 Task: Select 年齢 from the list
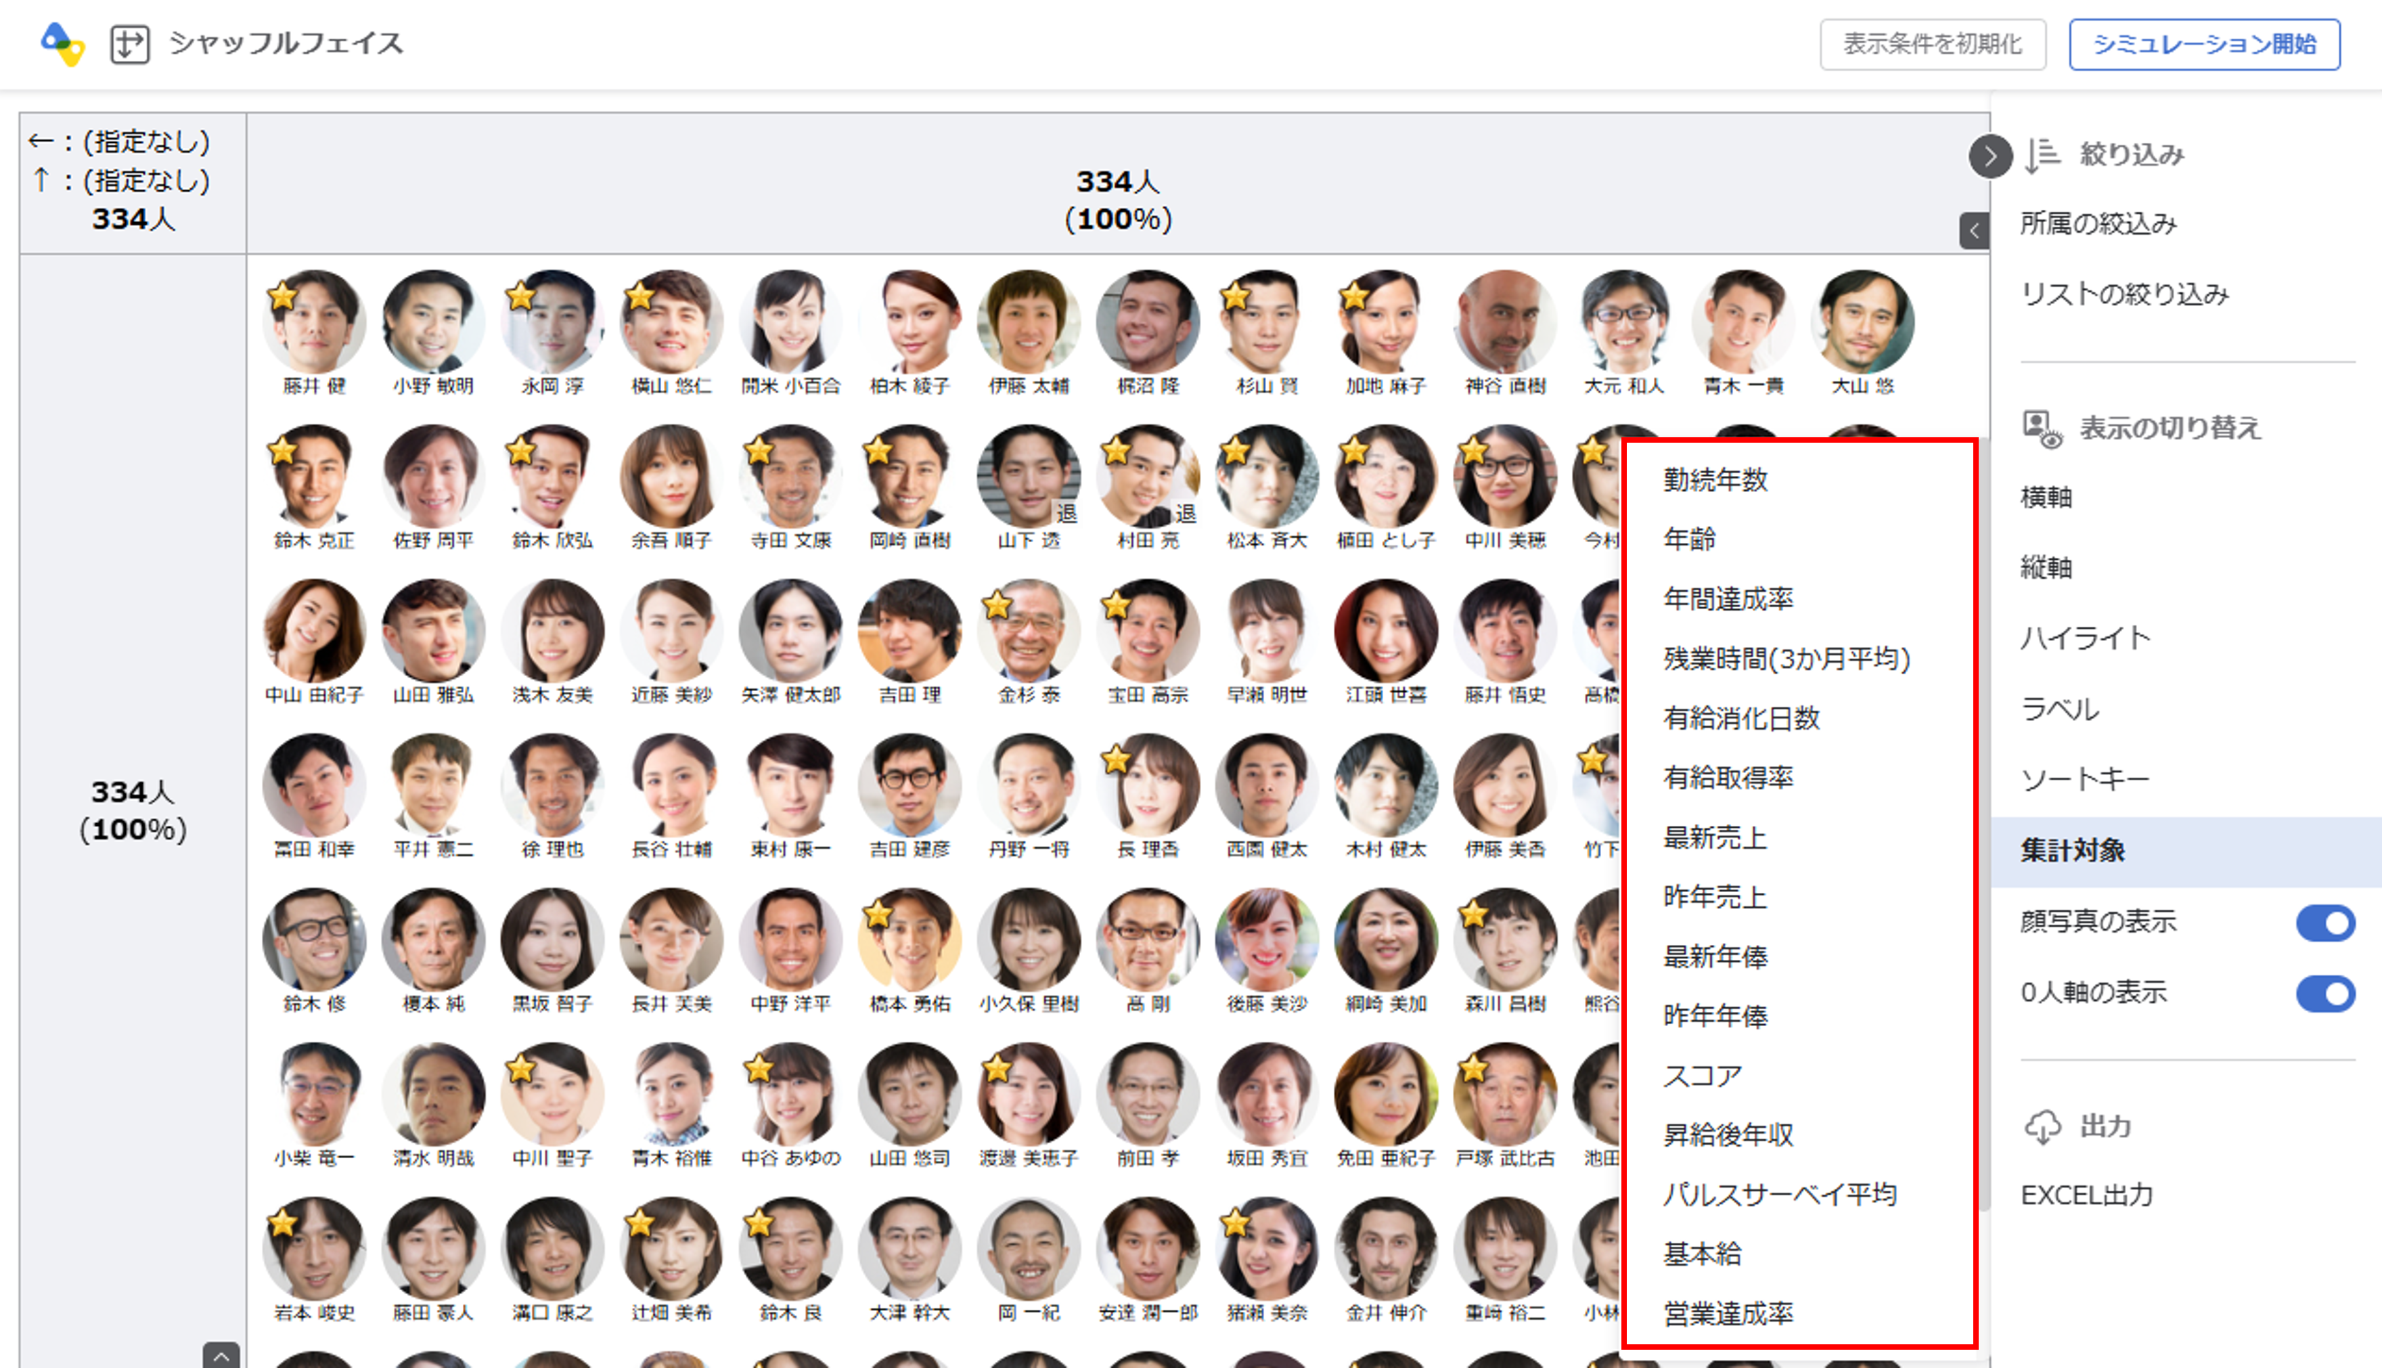coord(1689,539)
